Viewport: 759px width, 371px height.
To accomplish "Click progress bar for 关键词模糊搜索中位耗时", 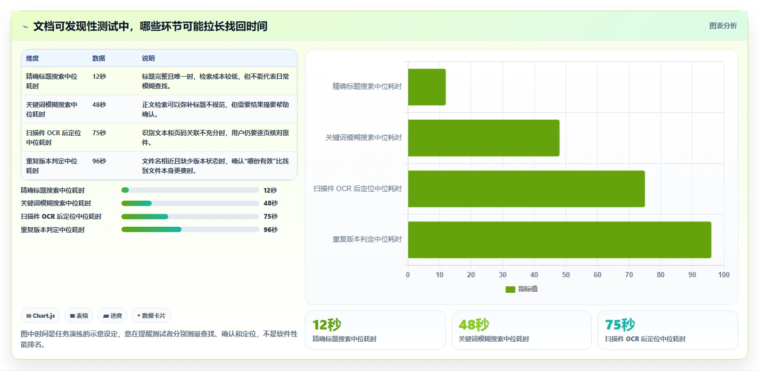I will (190, 203).
